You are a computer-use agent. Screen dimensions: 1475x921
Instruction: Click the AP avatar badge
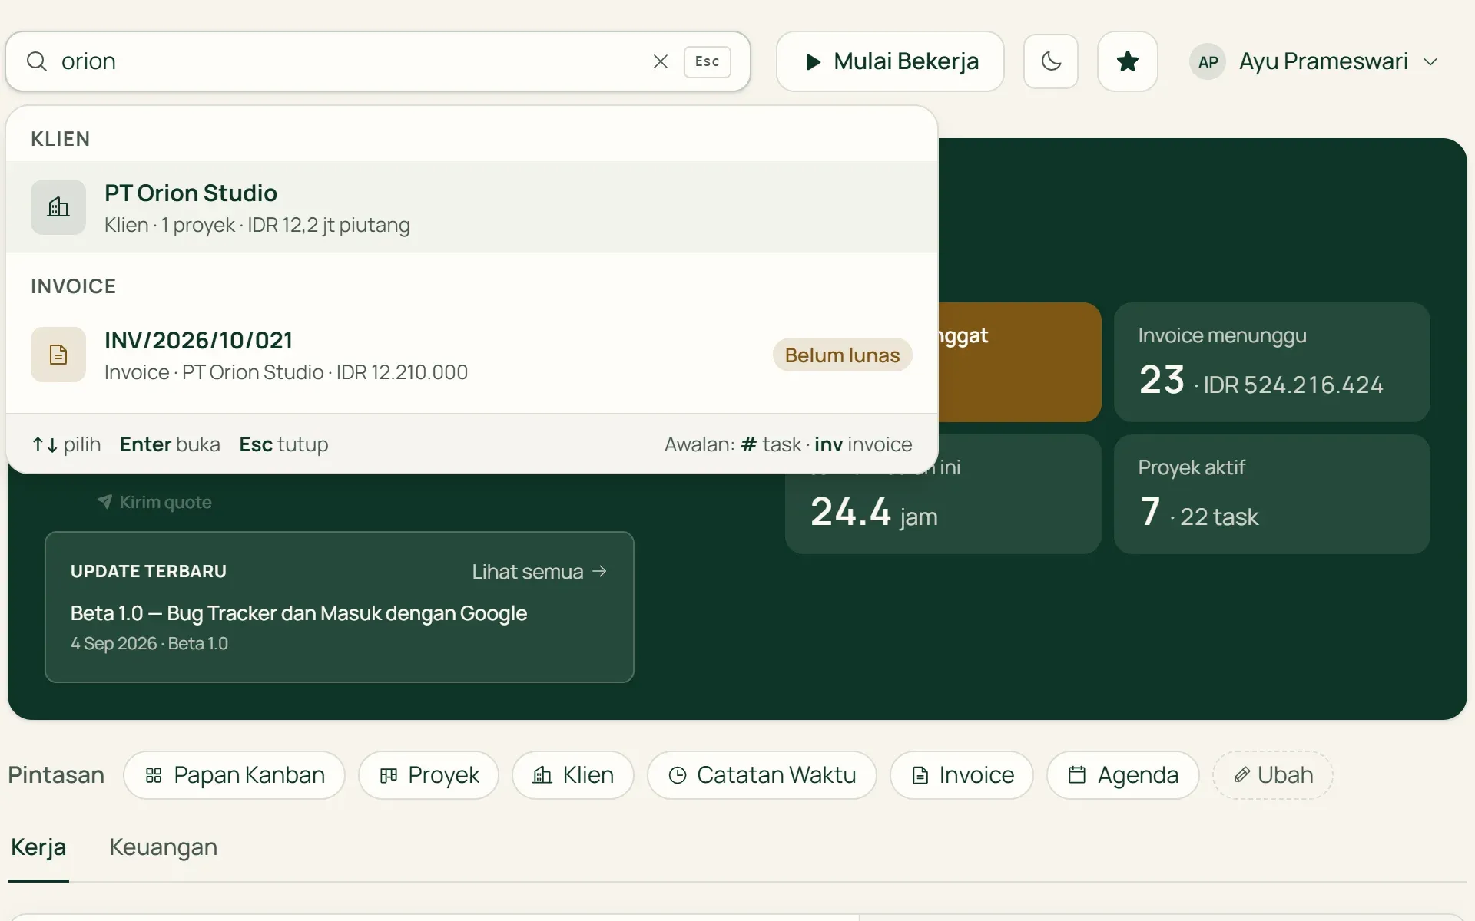click(x=1208, y=61)
